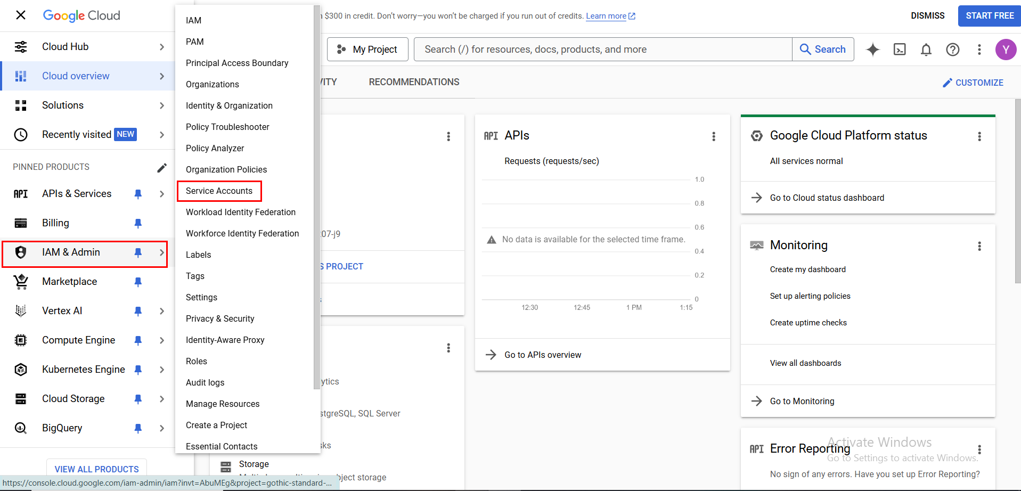This screenshot has height=491, width=1021.
Task: Open the user account avatar
Action: (x=1005, y=50)
